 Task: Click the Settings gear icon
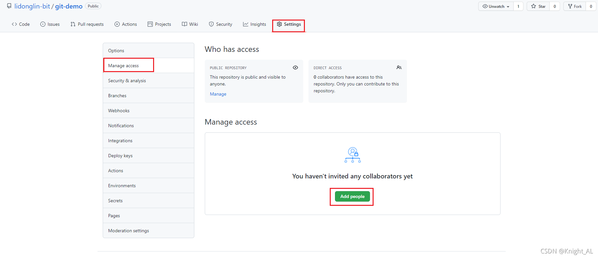point(279,24)
